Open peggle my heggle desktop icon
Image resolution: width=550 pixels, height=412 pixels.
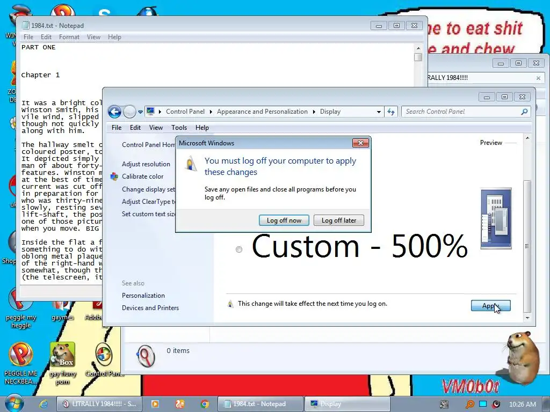[x=21, y=308]
